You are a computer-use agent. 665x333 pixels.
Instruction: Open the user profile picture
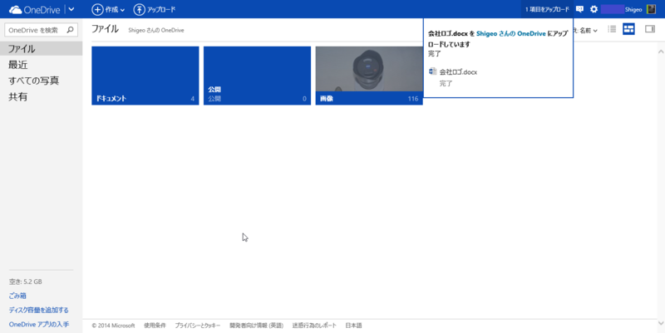point(651,9)
